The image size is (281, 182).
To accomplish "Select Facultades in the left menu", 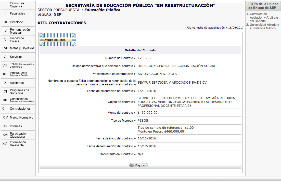I will pyautogui.click(x=17, y=14).
